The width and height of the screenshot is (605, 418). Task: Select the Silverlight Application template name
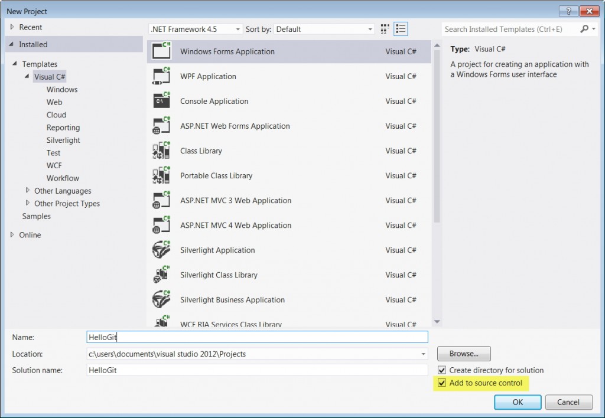pos(217,250)
